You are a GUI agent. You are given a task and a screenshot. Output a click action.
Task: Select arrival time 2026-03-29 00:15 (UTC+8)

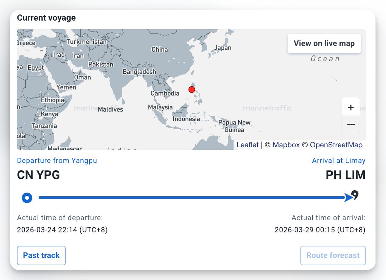(x=320, y=230)
